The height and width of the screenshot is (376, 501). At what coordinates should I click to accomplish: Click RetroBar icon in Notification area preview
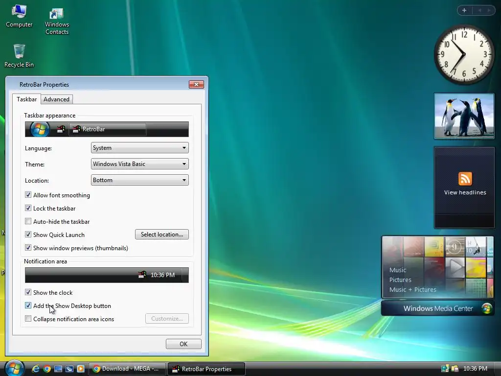click(x=142, y=275)
